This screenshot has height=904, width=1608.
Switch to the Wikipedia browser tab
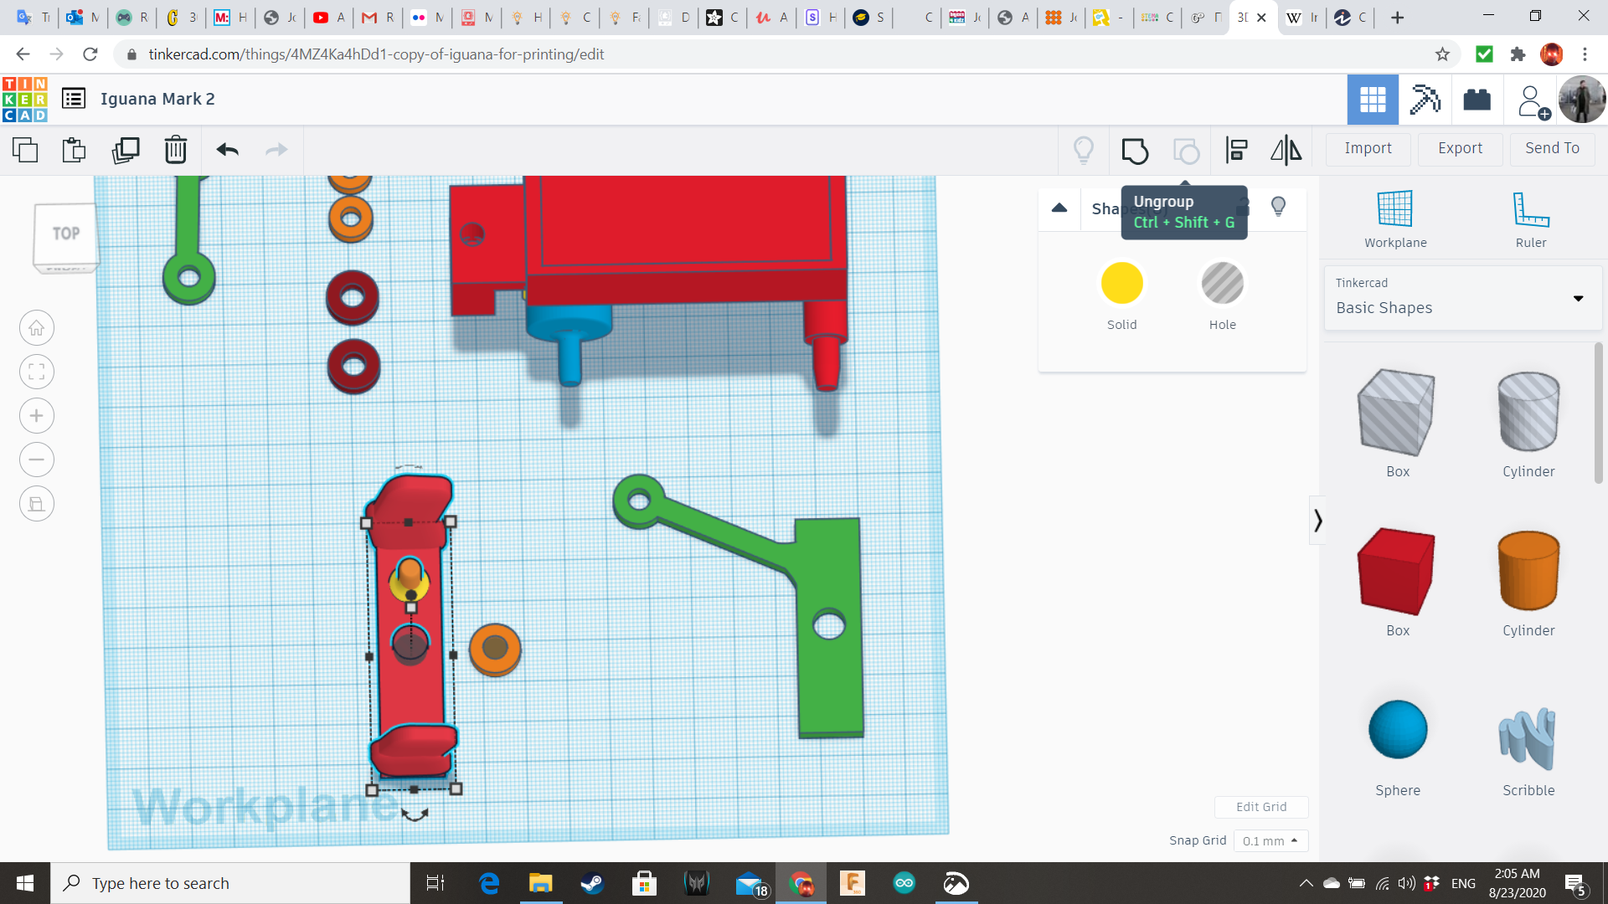[1301, 17]
